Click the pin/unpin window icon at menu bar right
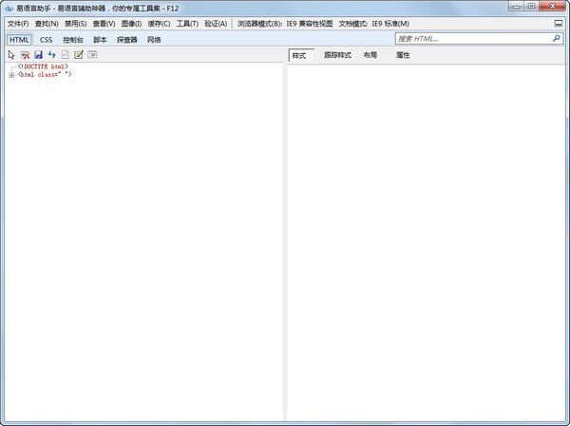The image size is (570, 426). coord(559,23)
